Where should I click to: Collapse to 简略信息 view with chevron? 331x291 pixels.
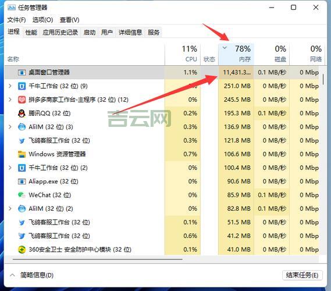pyautogui.click(x=12, y=275)
